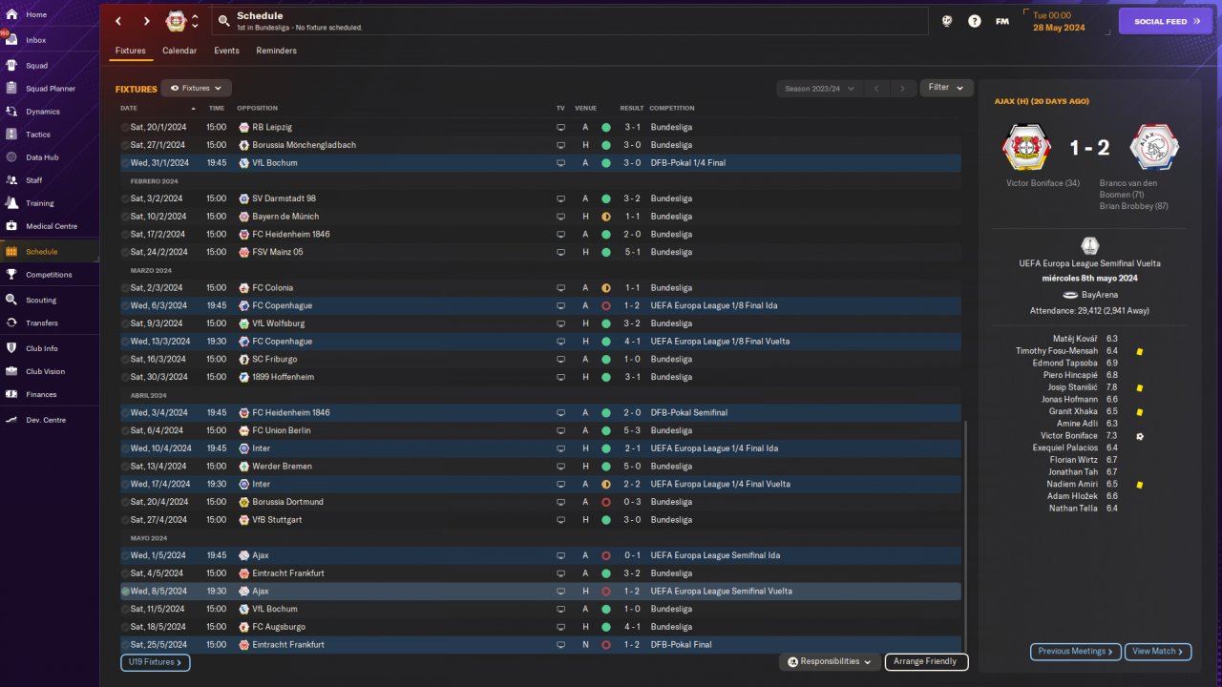The width and height of the screenshot is (1222, 687).
Task: Click the Bayer Leverkusen club badge in top bar
Action: coord(176,21)
